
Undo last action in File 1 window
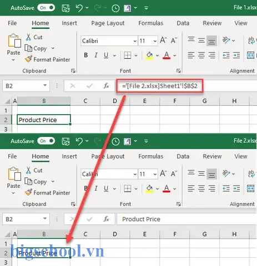[x=79, y=8]
